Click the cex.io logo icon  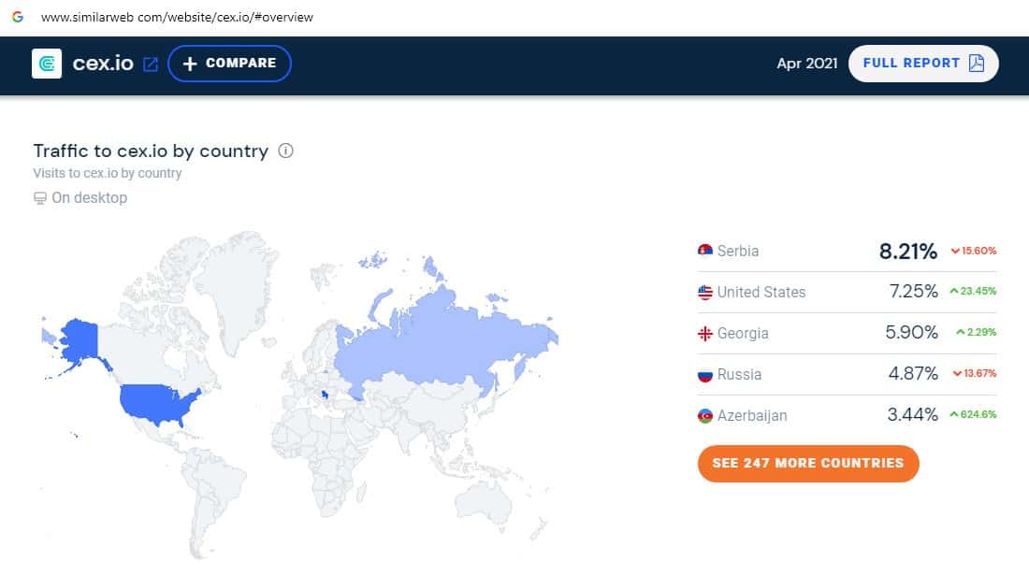tap(47, 64)
